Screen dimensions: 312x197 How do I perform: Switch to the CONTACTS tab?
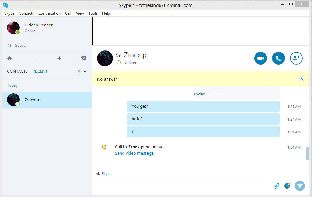tap(17, 71)
